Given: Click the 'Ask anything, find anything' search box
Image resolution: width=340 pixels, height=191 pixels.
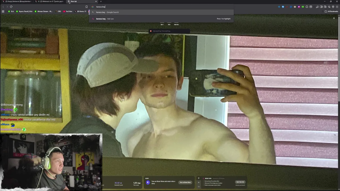Looking at the screenshot, I should 169,31.
